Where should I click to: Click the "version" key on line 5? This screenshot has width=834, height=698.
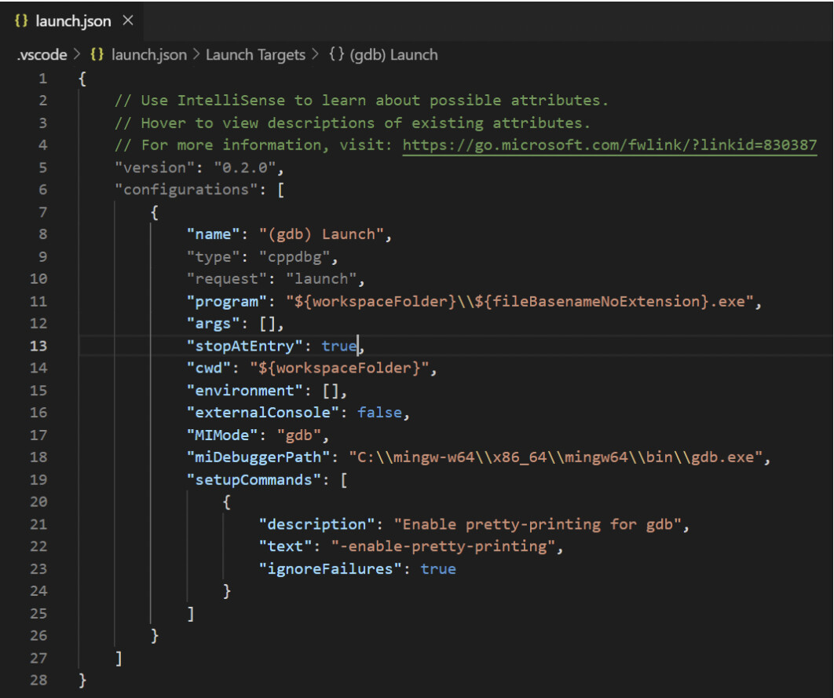[x=154, y=167]
